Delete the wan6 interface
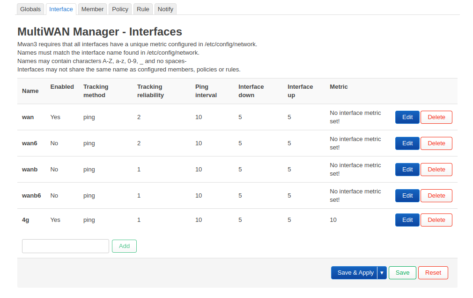The image size is (473, 298). pos(436,143)
